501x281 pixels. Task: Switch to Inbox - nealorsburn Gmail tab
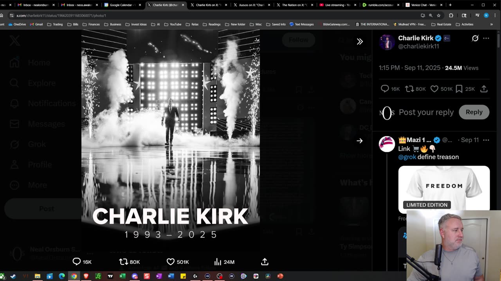coord(35,5)
